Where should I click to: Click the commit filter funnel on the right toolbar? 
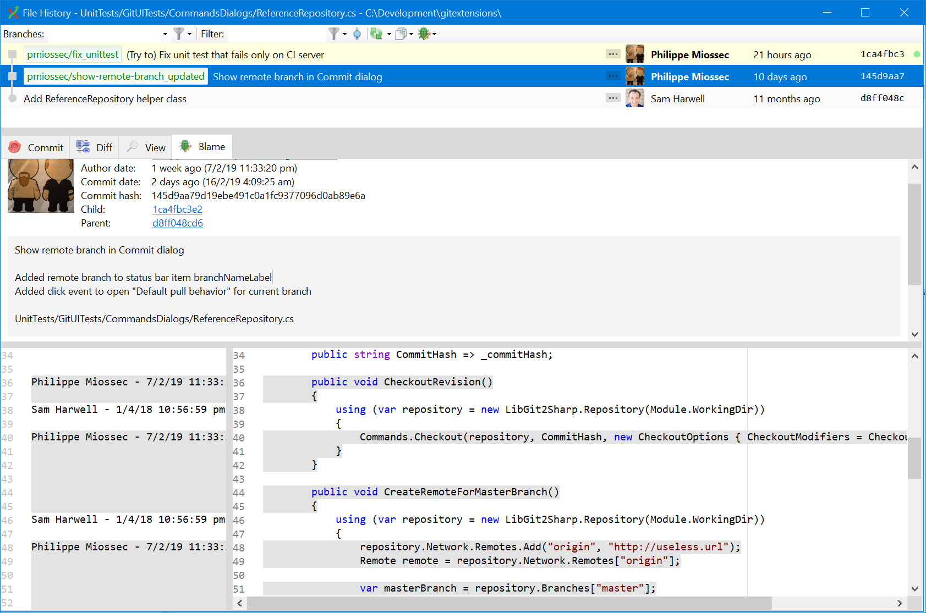[x=335, y=34]
